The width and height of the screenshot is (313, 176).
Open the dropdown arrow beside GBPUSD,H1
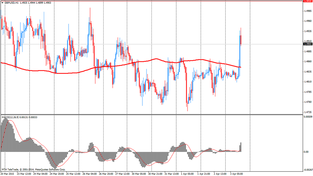tap(2, 3)
